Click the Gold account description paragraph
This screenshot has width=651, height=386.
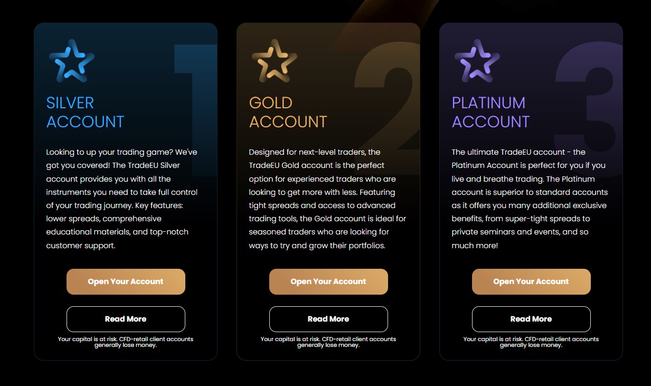click(x=327, y=199)
